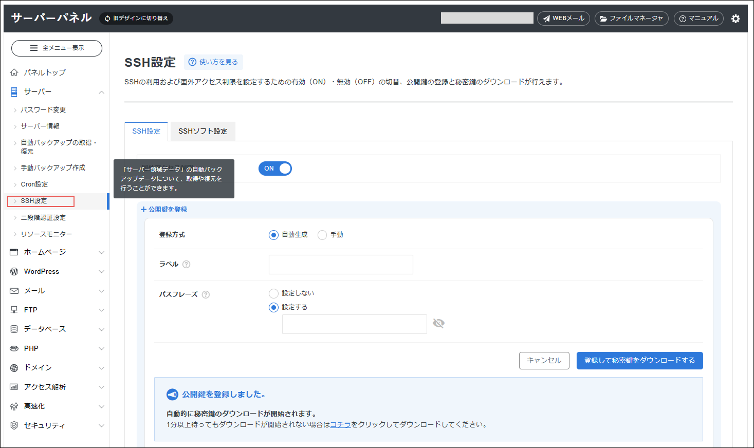Click the help icon beside パスフレーズ
The width and height of the screenshot is (754, 448).
pos(206,295)
